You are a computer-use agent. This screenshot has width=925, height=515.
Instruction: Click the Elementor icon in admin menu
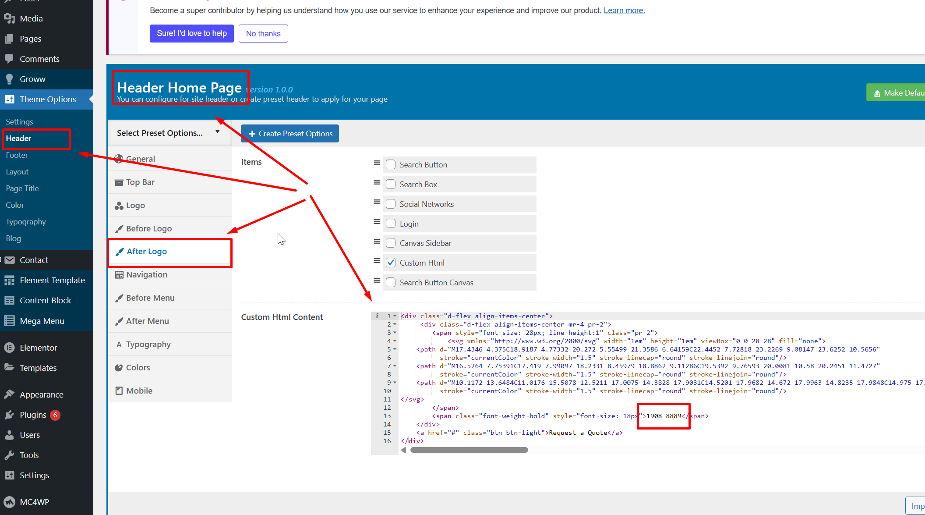click(x=9, y=348)
